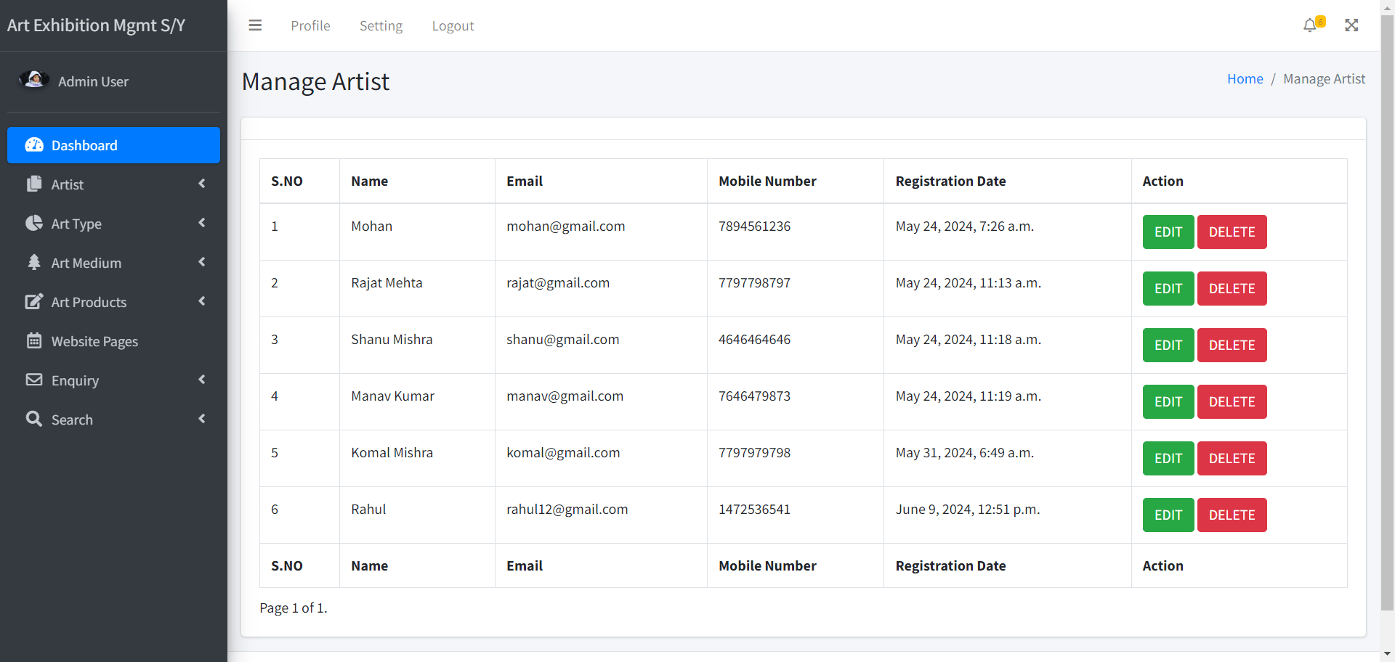Click the Artist sidebar icon
The height and width of the screenshot is (662, 1395).
[34, 184]
